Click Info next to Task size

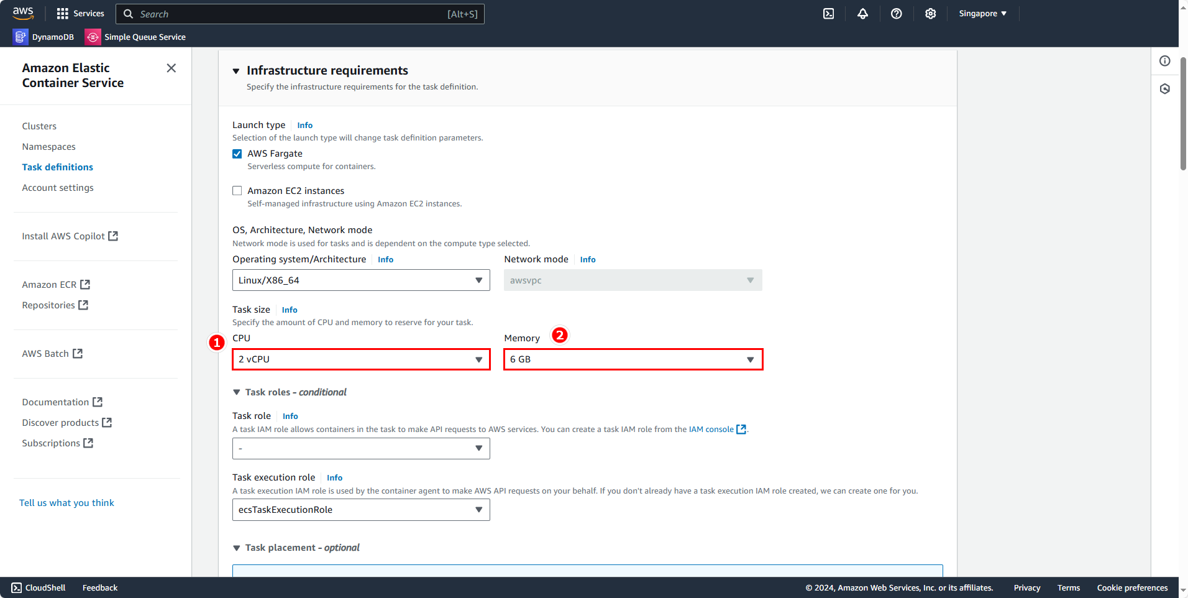coord(290,310)
